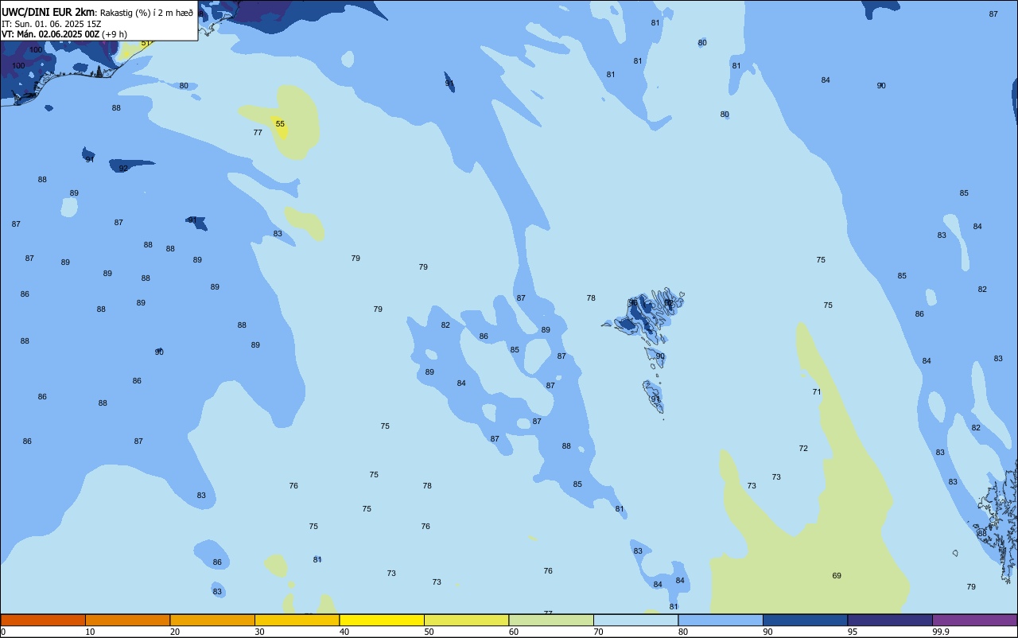Click the '(+9 h)' forecast offset text

point(115,33)
